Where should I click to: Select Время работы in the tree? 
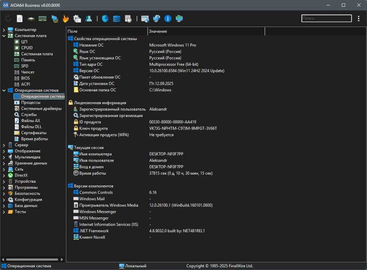(x=34, y=139)
